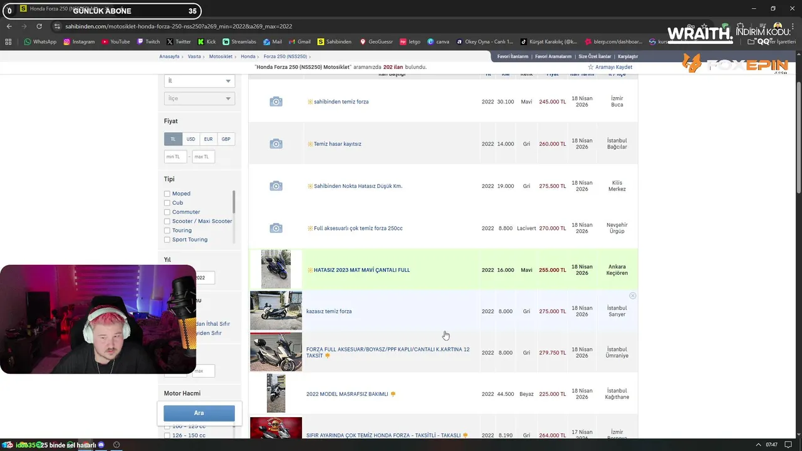Open the canva bookmark
This screenshot has height=451, width=802.
pyautogui.click(x=438, y=42)
